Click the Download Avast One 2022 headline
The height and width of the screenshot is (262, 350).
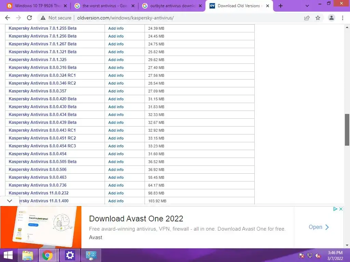coord(136,219)
